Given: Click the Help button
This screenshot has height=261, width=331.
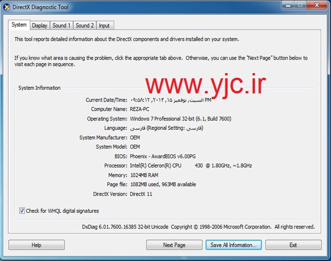Looking at the screenshot, I should [x=37, y=245].
